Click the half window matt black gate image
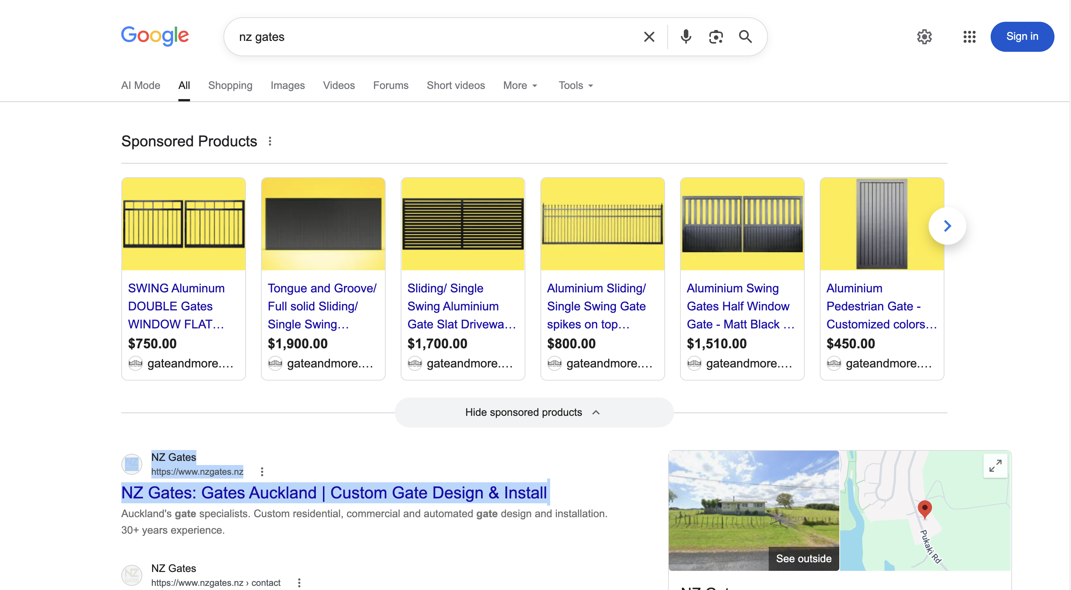This screenshot has height=590, width=1071. pos(742,224)
